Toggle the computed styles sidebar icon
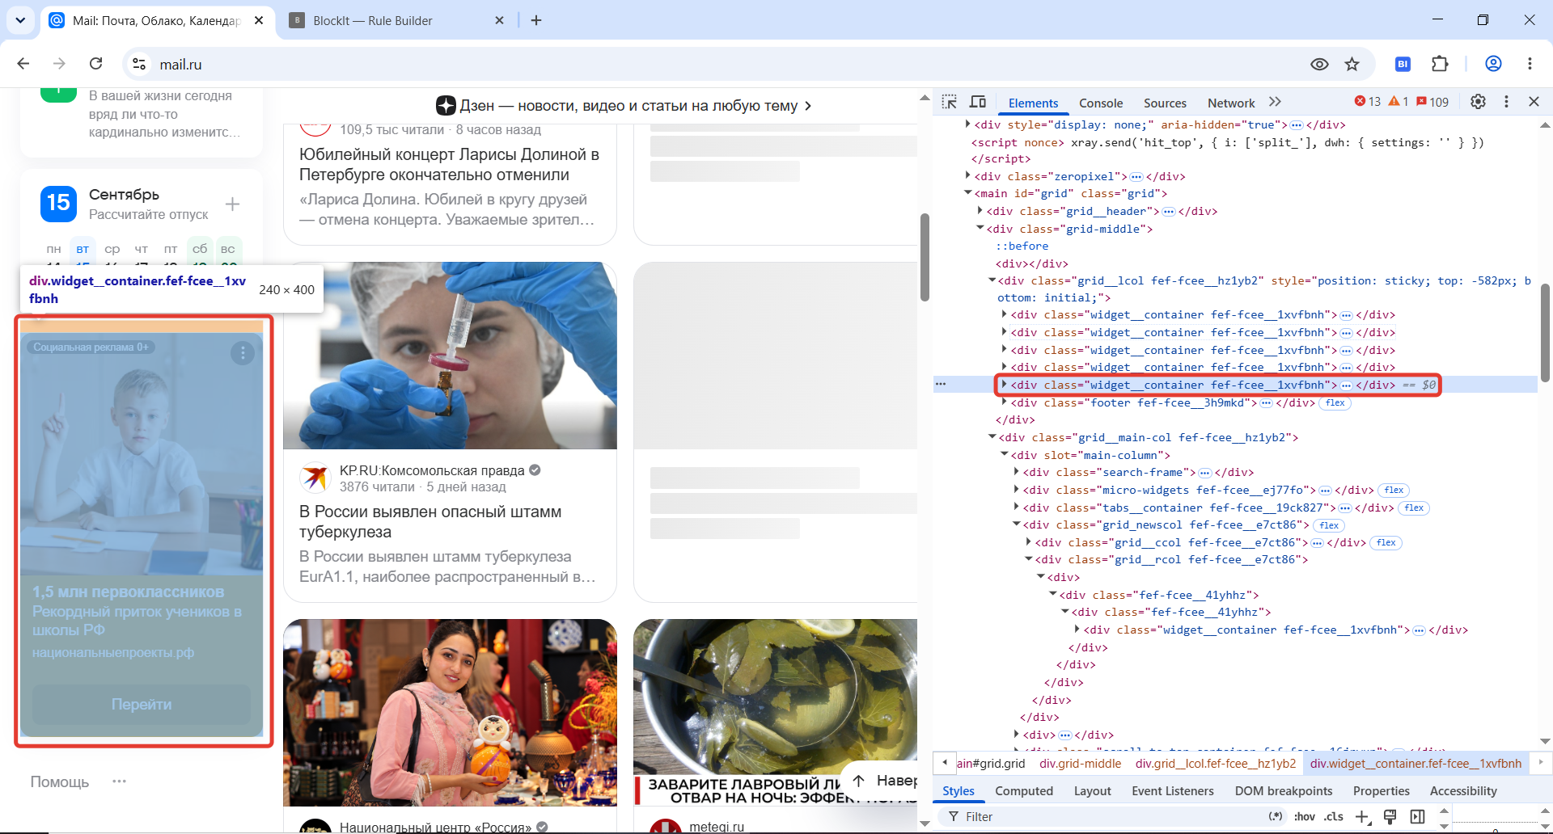The height and width of the screenshot is (834, 1553). [x=1417, y=817]
